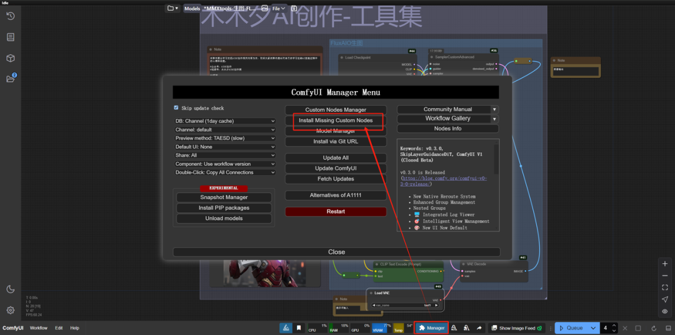The height and width of the screenshot is (335, 675).
Task: Click the red Restart button
Action: coord(336,211)
